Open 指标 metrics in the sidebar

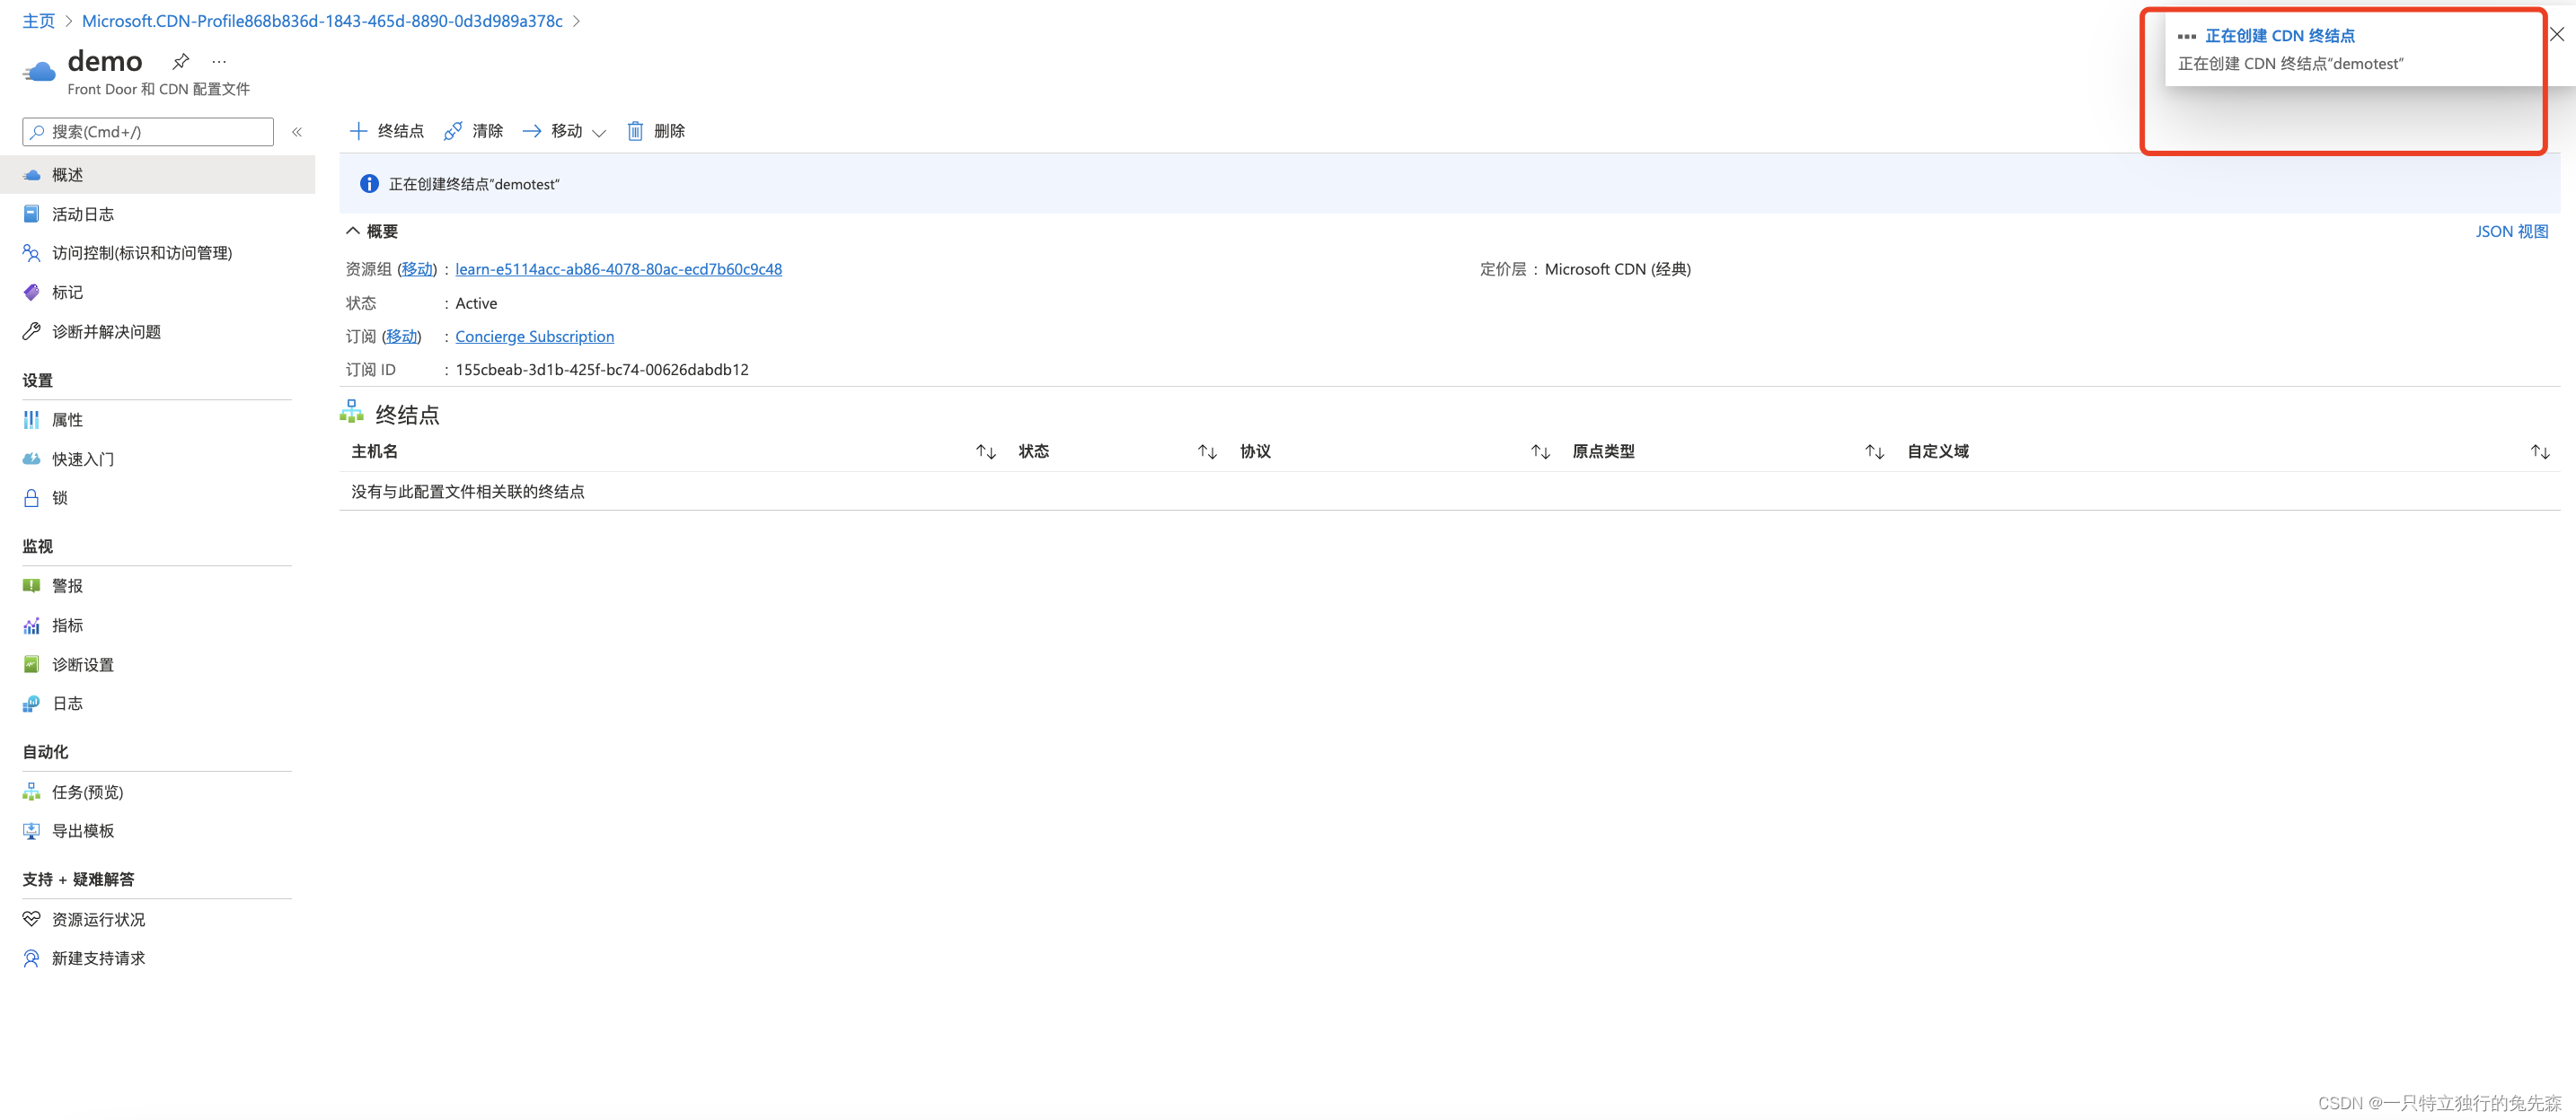point(67,626)
